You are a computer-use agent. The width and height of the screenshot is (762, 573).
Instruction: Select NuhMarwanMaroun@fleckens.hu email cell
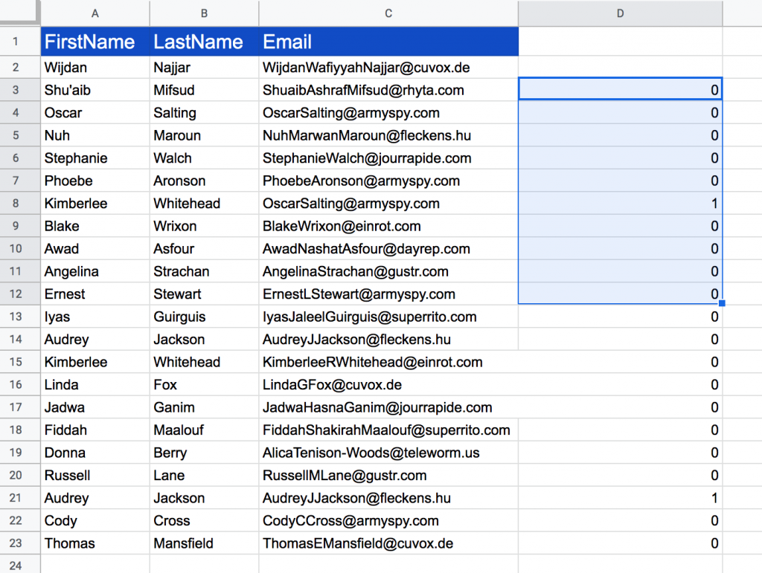pos(388,135)
